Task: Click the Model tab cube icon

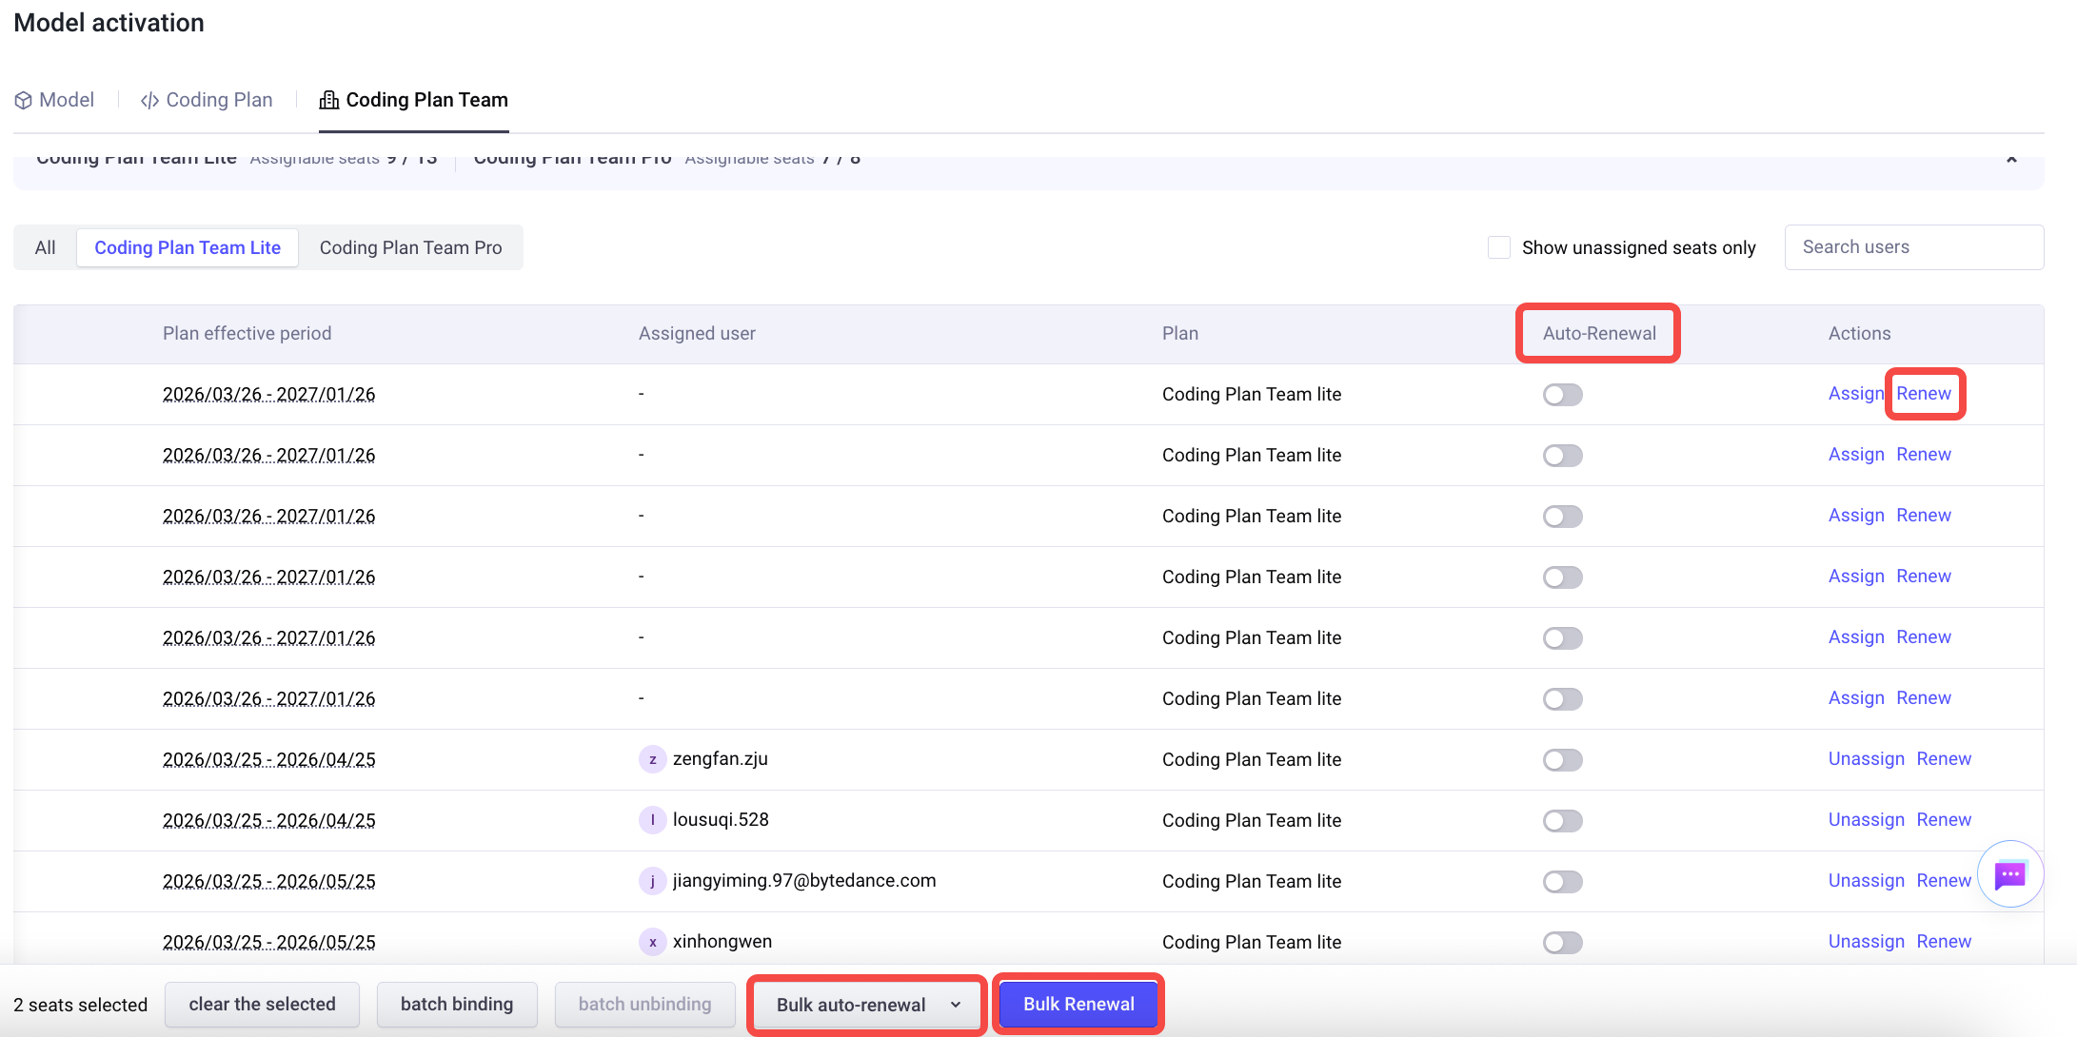Action: [24, 101]
